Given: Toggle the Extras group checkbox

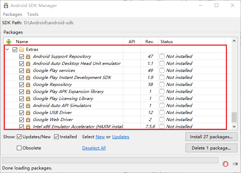Looking at the screenshot, I should (15, 49).
